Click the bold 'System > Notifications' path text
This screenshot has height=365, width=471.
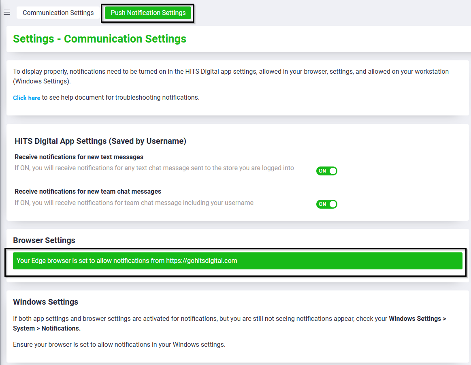(x=47, y=328)
